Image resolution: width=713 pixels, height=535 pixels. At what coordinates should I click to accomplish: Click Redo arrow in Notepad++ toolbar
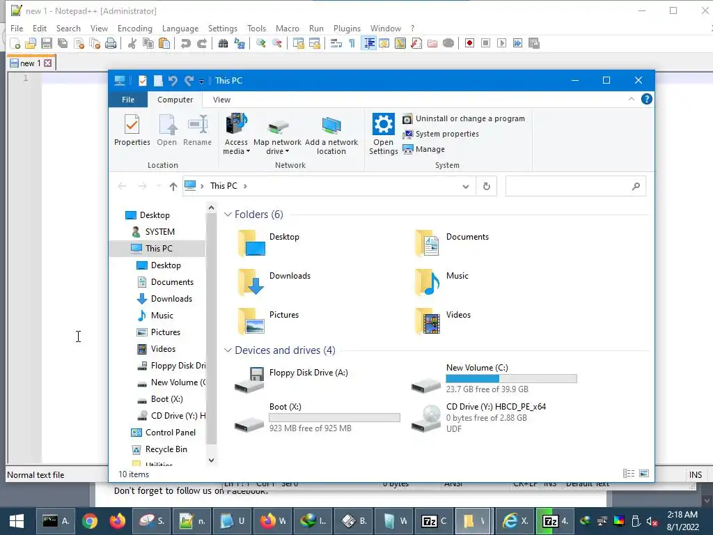pos(202,43)
